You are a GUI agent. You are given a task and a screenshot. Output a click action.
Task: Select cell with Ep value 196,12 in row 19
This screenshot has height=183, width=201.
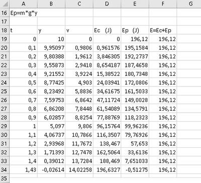click(135, 39)
